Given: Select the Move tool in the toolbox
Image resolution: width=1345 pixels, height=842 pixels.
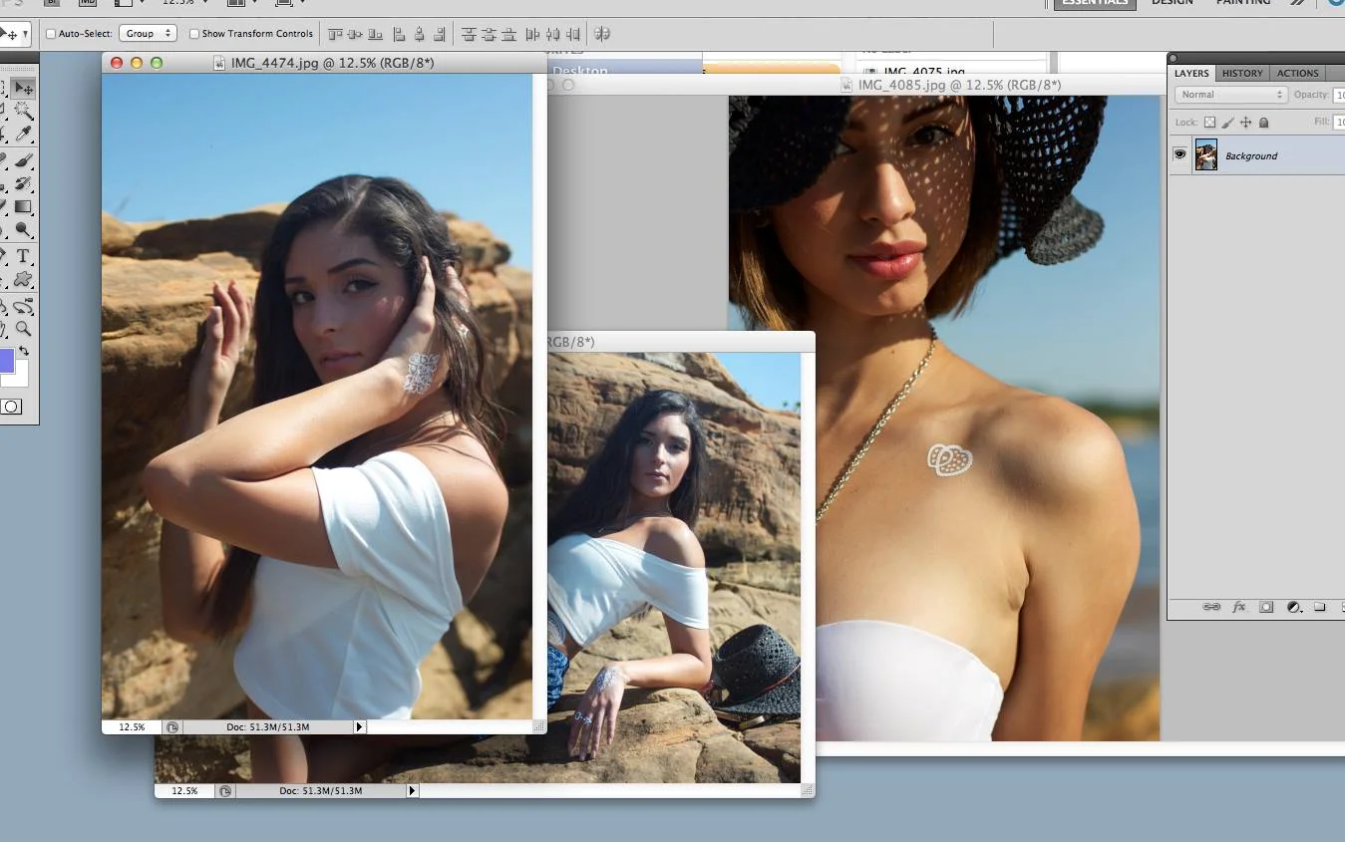Looking at the screenshot, I should (23, 88).
